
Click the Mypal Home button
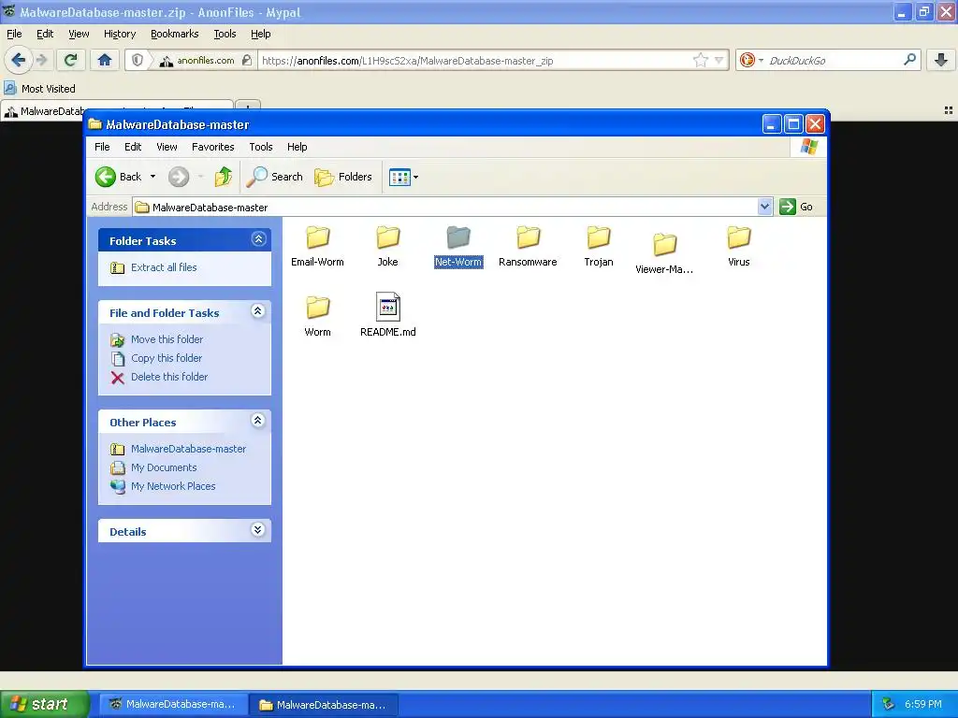coord(105,60)
